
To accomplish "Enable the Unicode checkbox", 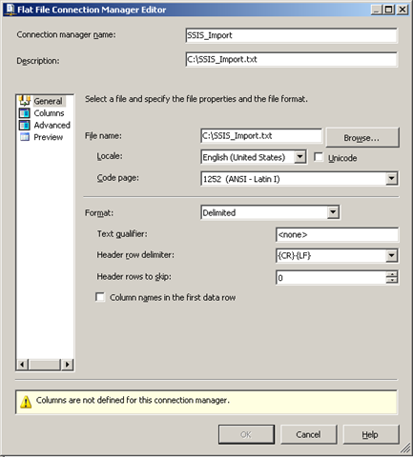I will coord(319,157).
